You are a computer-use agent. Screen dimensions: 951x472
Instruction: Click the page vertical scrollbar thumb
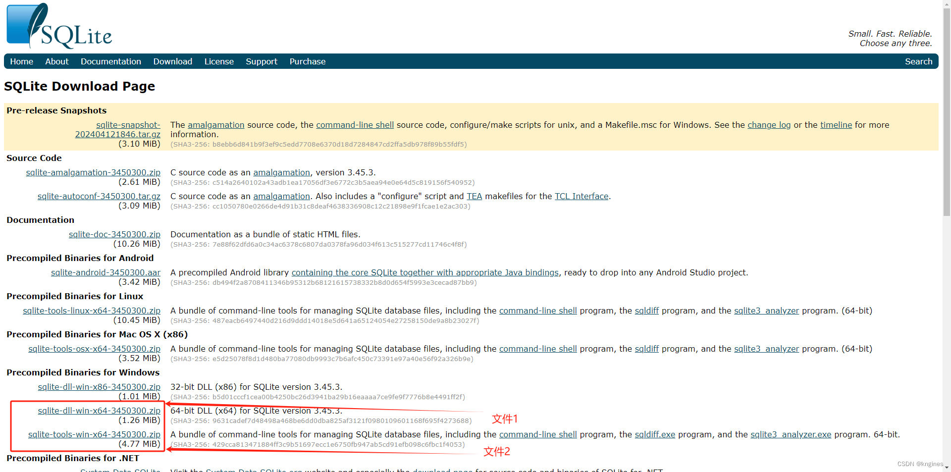[947, 111]
